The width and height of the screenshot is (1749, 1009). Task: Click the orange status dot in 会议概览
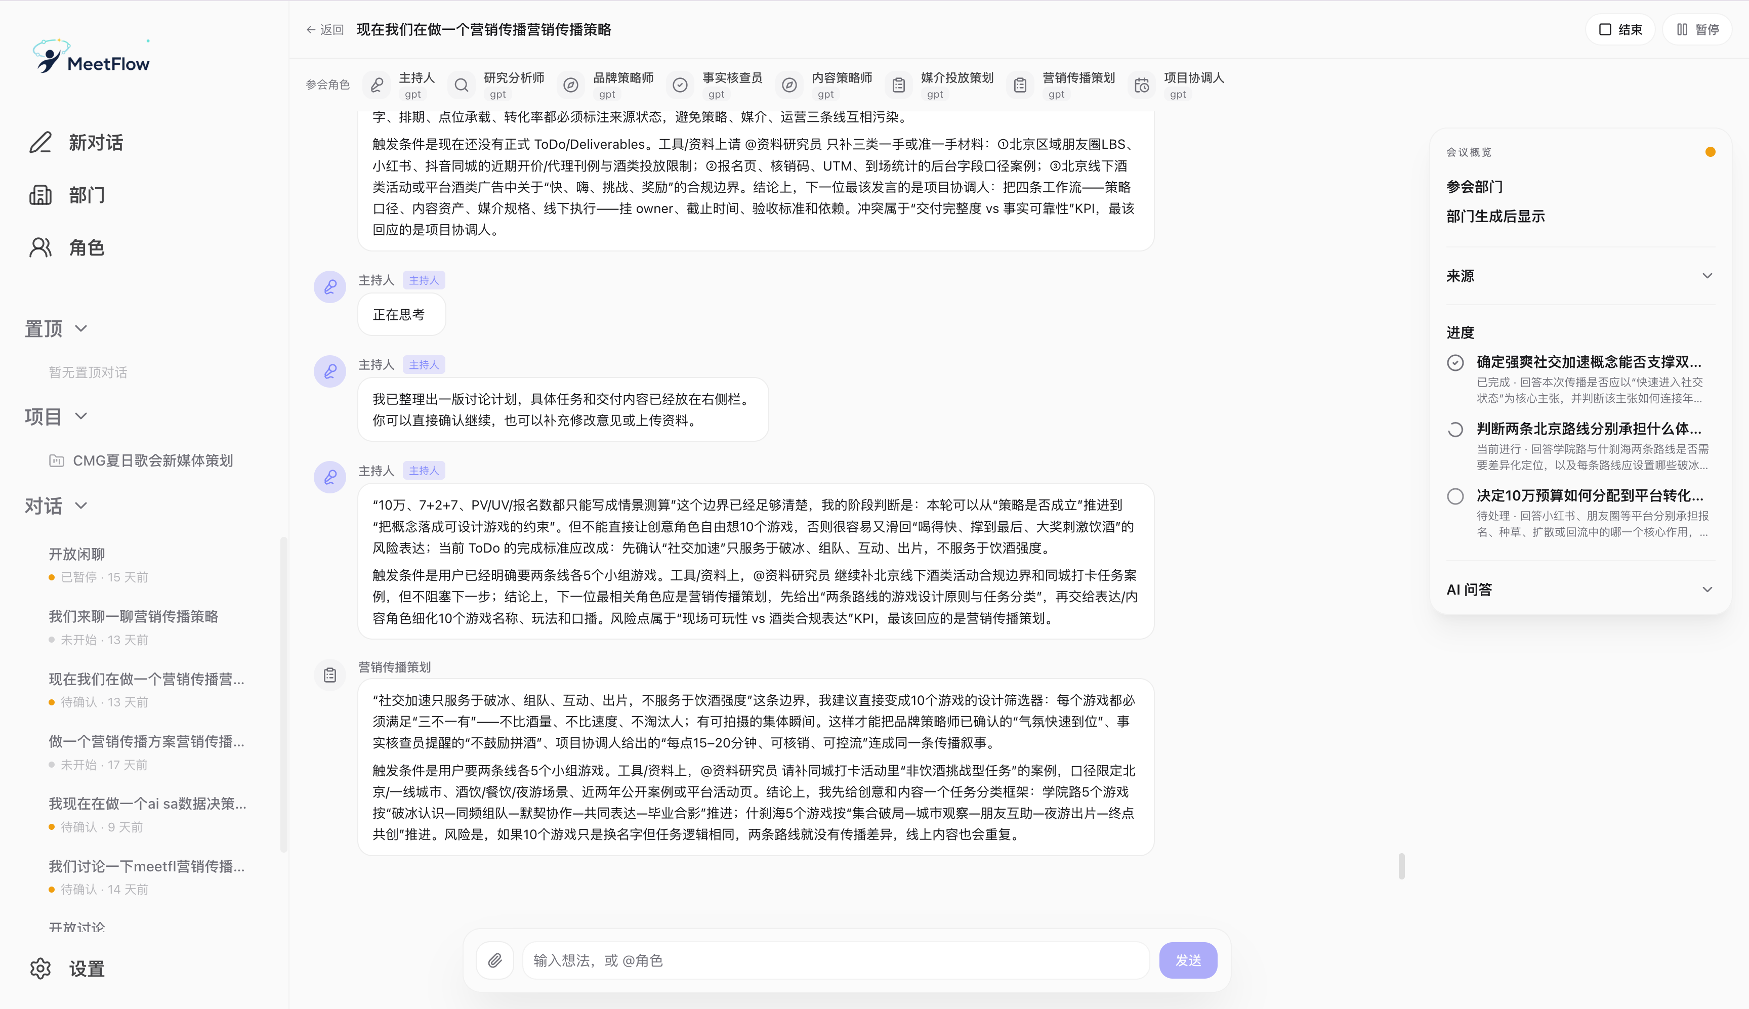coord(1710,152)
